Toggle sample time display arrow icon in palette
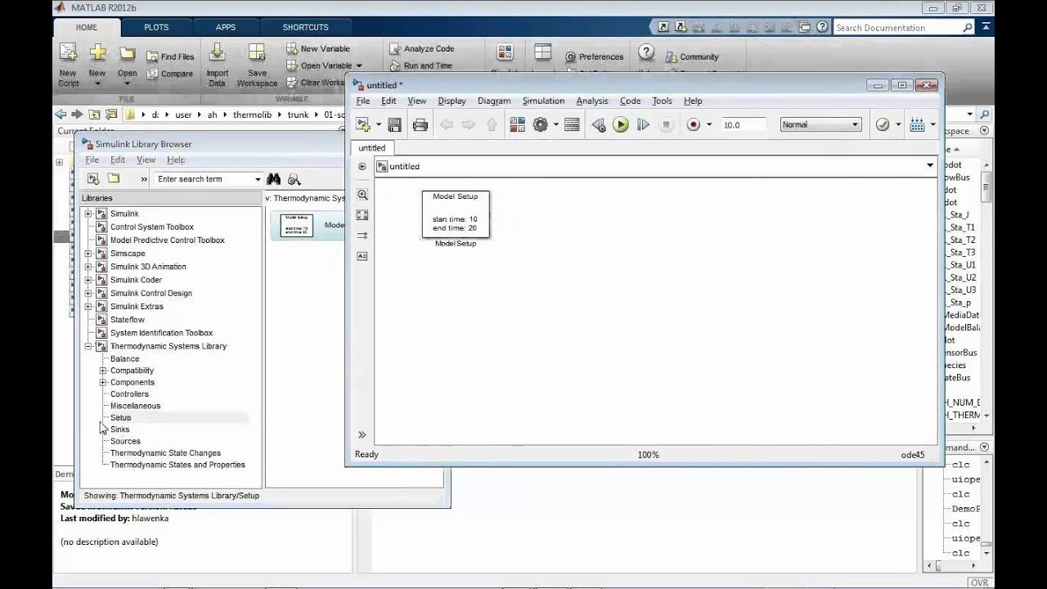Image resolution: width=1047 pixels, height=589 pixels. click(362, 236)
